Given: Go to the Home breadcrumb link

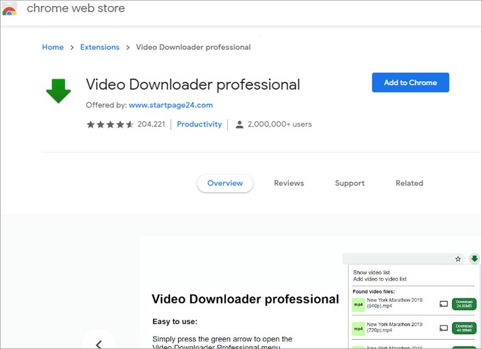Looking at the screenshot, I should point(53,48).
